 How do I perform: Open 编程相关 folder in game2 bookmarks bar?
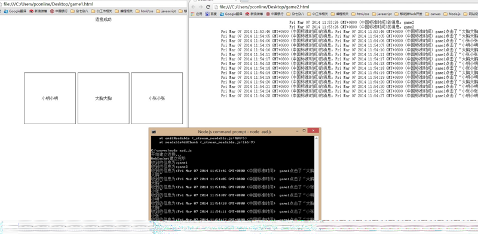(339, 14)
